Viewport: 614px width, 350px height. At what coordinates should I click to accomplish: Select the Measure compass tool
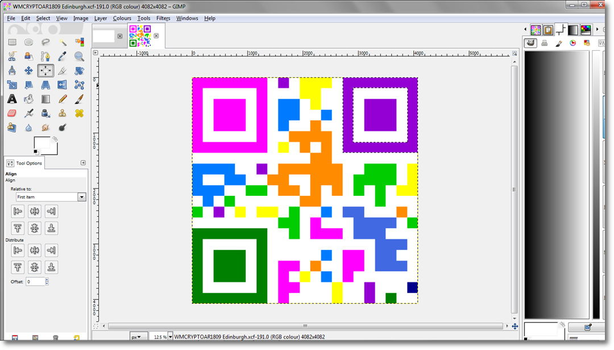(x=12, y=71)
